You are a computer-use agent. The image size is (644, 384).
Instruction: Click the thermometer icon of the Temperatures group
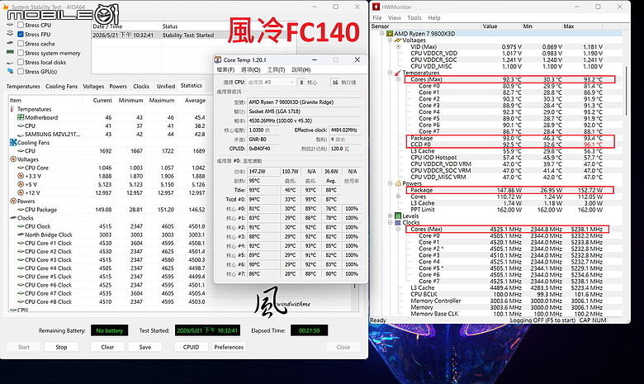pos(12,109)
